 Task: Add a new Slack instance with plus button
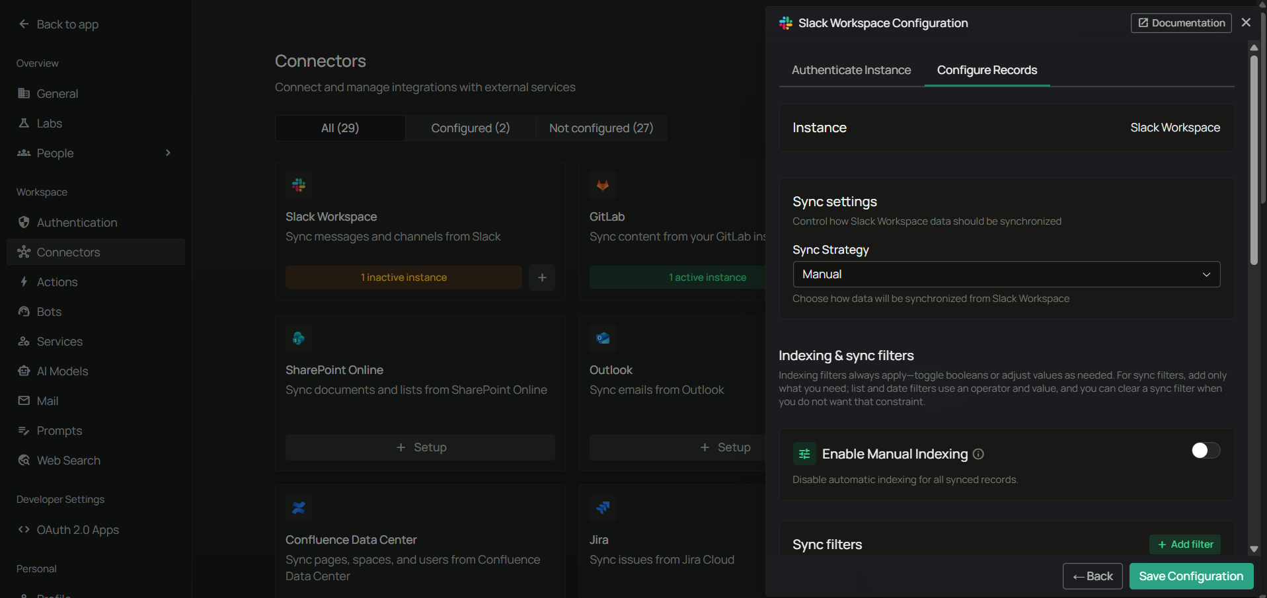point(542,278)
